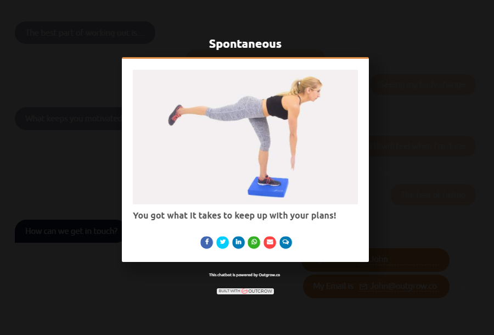This screenshot has width=494, height=335.
Task: Click The best part of working out bubble
Action: tap(85, 33)
